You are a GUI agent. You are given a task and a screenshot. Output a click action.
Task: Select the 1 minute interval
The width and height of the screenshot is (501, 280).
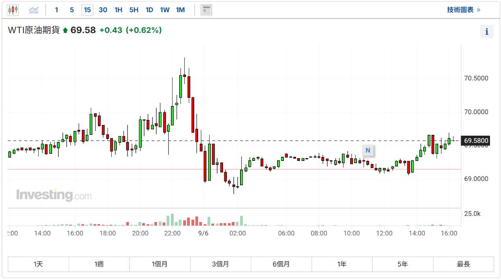coord(56,10)
